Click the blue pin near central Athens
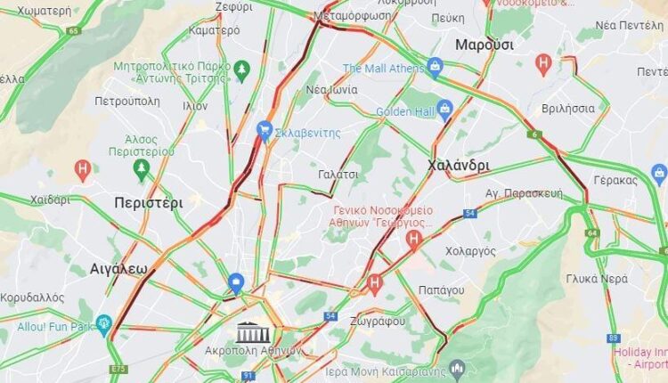Viewport: 668px width, 383px height. [x=236, y=283]
